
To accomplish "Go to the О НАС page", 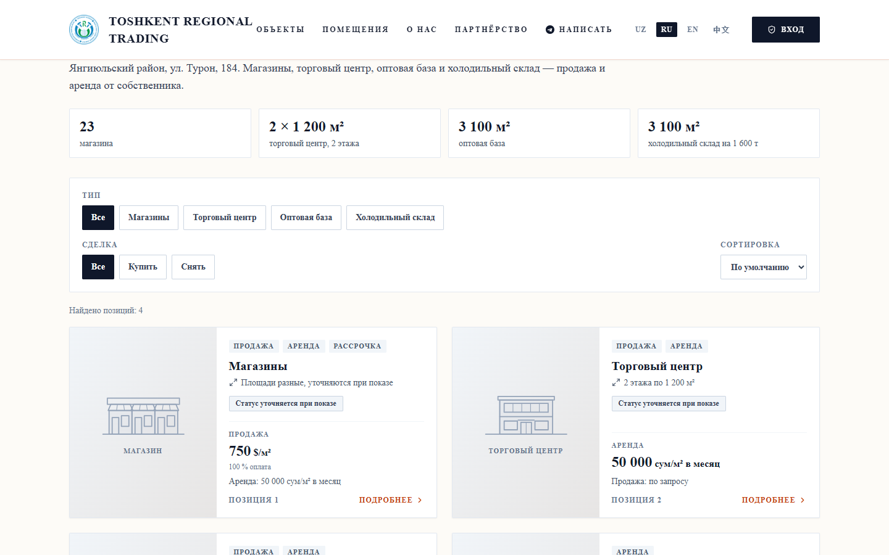I will [x=422, y=30].
